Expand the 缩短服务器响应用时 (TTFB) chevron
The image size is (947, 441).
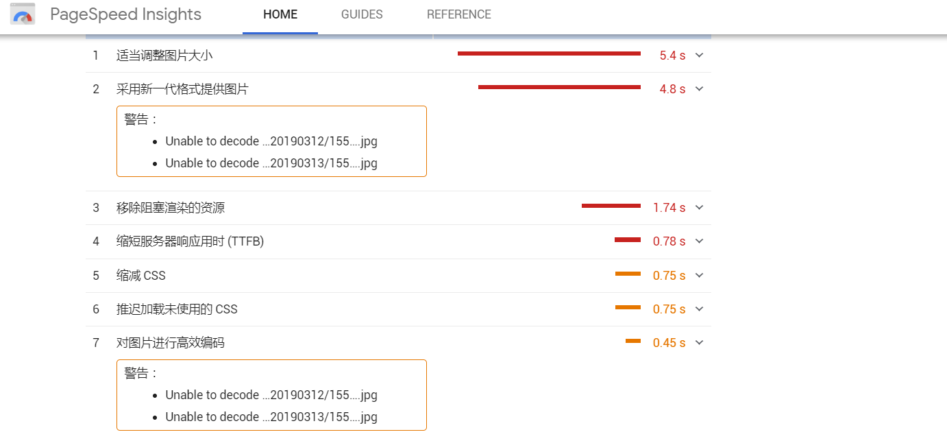[699, 241]
